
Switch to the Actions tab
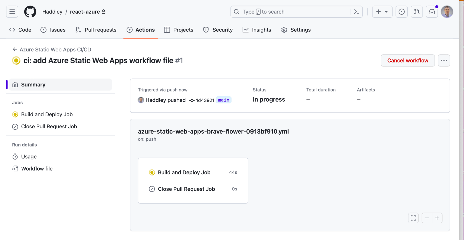pyautogui.click(x=141, y=30)
